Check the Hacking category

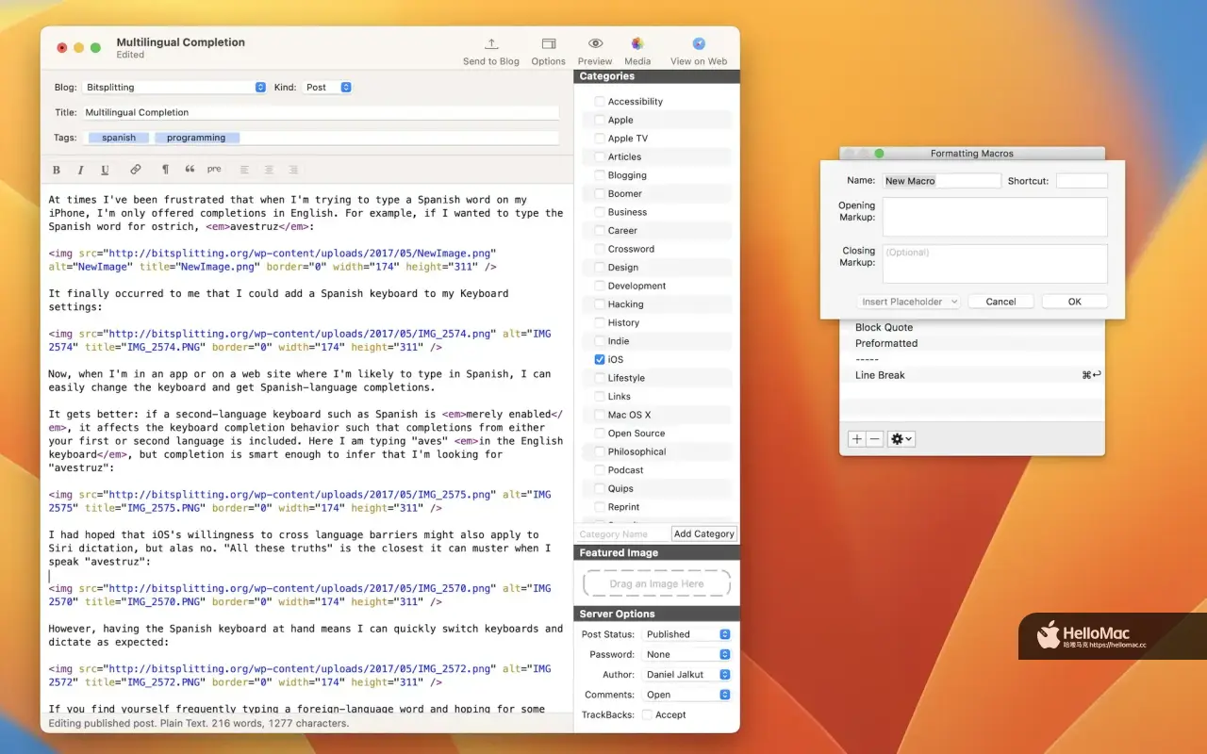pos(600,304)
